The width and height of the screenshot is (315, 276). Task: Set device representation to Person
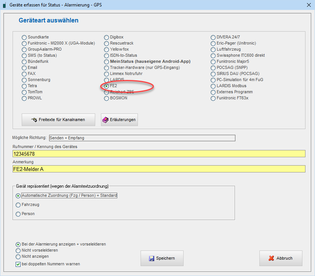coord(18,214)
